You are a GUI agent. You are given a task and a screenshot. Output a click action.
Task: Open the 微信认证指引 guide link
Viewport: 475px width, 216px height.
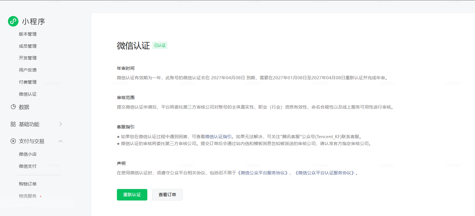pyautogui.click(x=218, y=137)
